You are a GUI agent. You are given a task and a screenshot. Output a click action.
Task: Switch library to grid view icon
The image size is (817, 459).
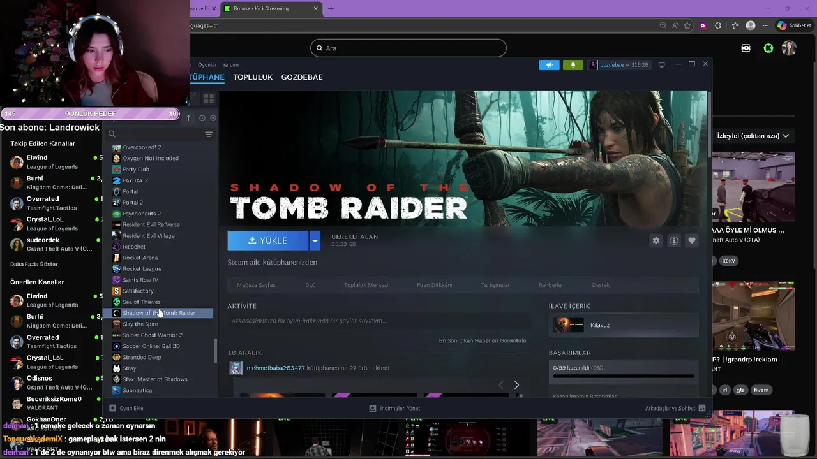209,99
